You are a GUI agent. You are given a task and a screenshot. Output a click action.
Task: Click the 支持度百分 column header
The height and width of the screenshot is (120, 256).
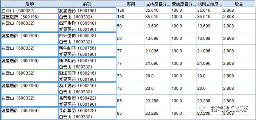point(158,4)
